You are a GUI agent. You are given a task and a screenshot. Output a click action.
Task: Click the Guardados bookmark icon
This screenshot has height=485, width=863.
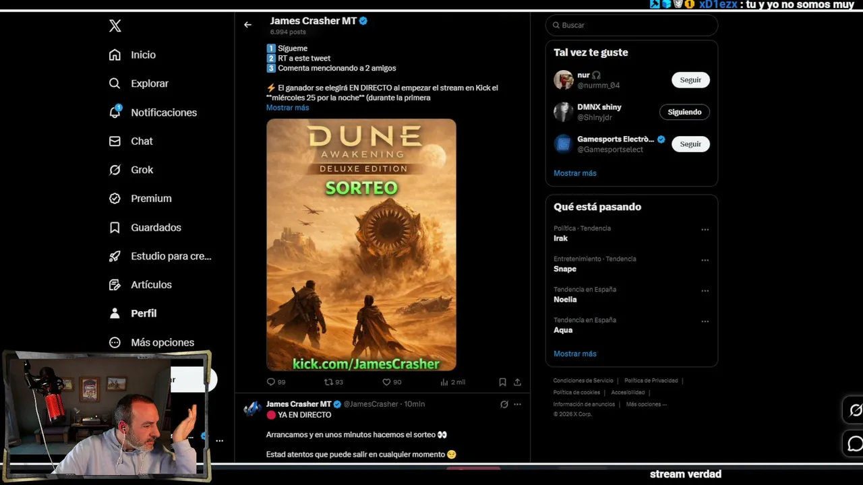tap(115, 228)
